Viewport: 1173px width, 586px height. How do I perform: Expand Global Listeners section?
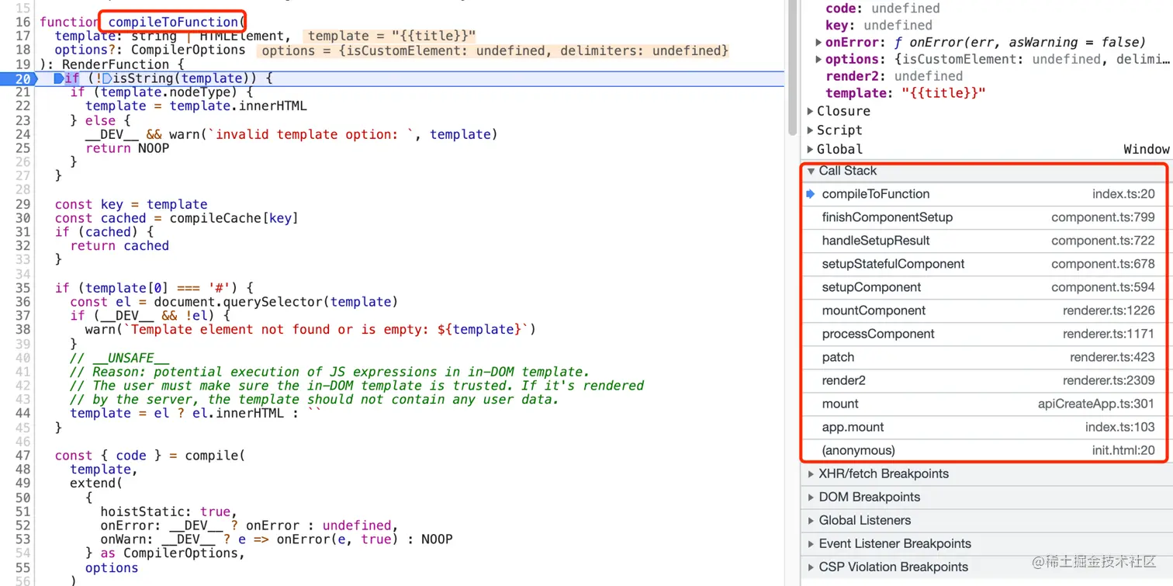(x=811, y=520)
